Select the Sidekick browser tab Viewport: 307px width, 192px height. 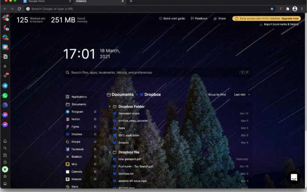click(100, 1)
